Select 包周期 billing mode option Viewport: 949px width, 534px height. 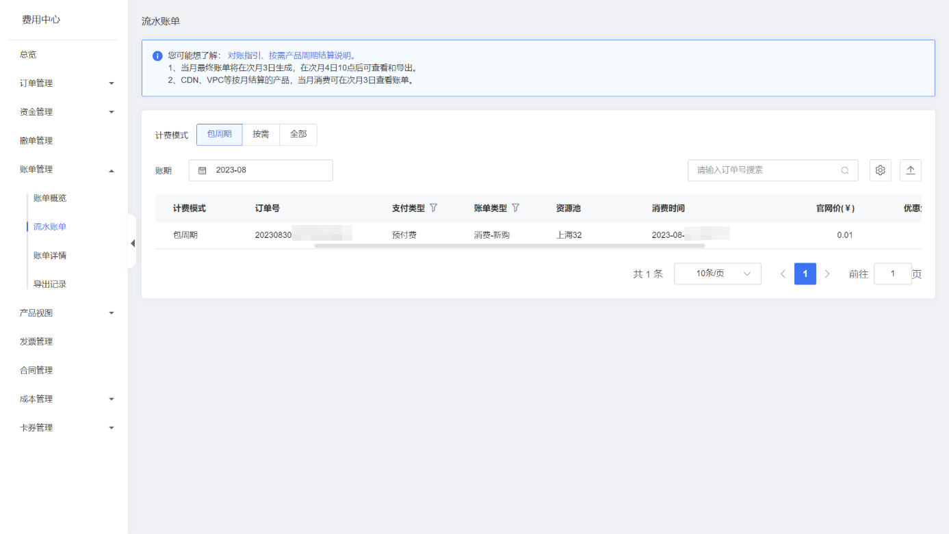coord(219,135)
